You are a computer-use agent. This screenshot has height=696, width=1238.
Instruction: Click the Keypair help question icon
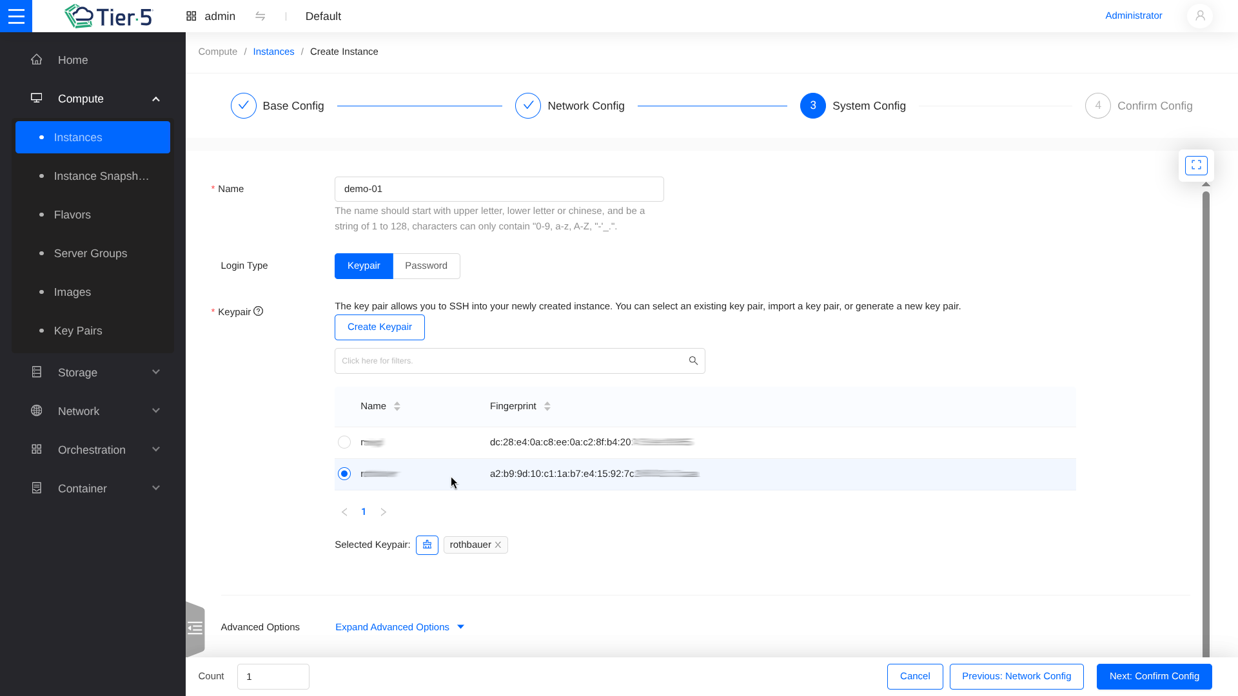[x=259, y=311]
